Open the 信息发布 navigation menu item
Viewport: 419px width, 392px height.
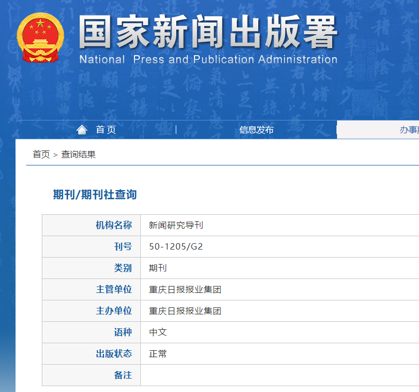tap(256, 130)
